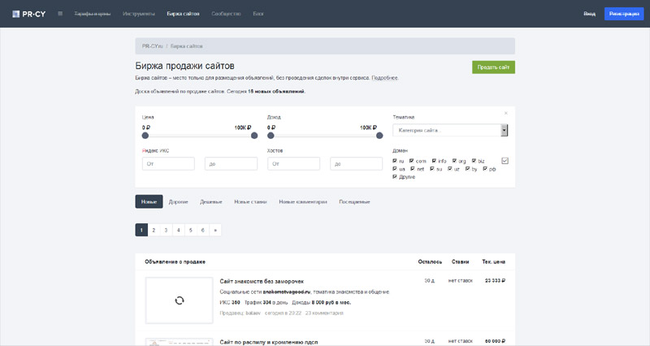Viewport: 650px width, 346px height.
Task: Open the Подробнее link in the description
Action: [384, 78]
